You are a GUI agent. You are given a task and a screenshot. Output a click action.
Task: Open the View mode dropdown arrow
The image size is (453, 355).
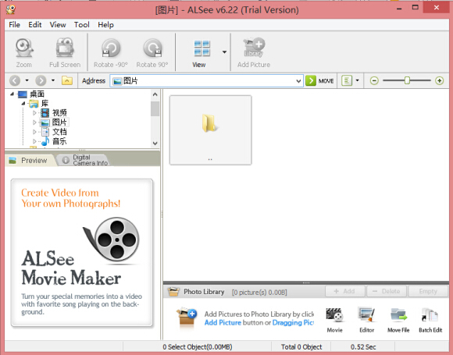pos(224,52)
